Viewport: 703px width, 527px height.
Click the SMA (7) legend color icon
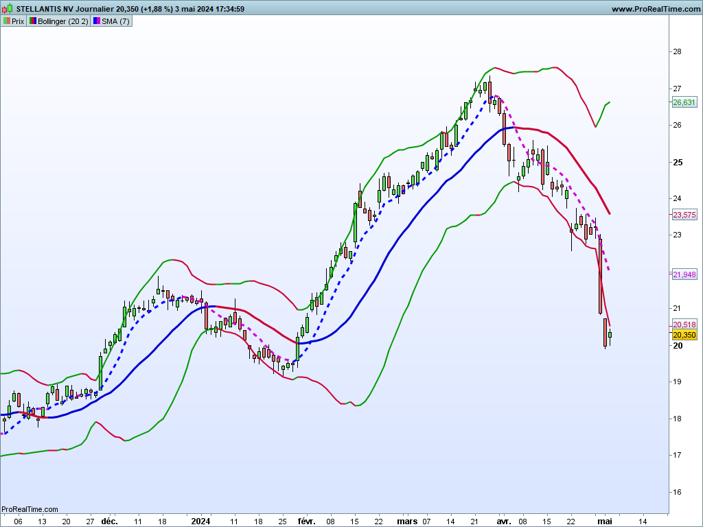(96, 21)
